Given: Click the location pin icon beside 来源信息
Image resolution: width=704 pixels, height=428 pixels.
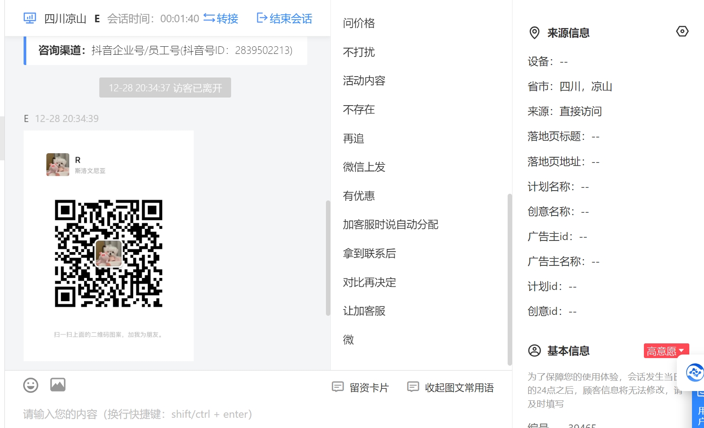Looking at the screenshot, I should coord(534,33).
